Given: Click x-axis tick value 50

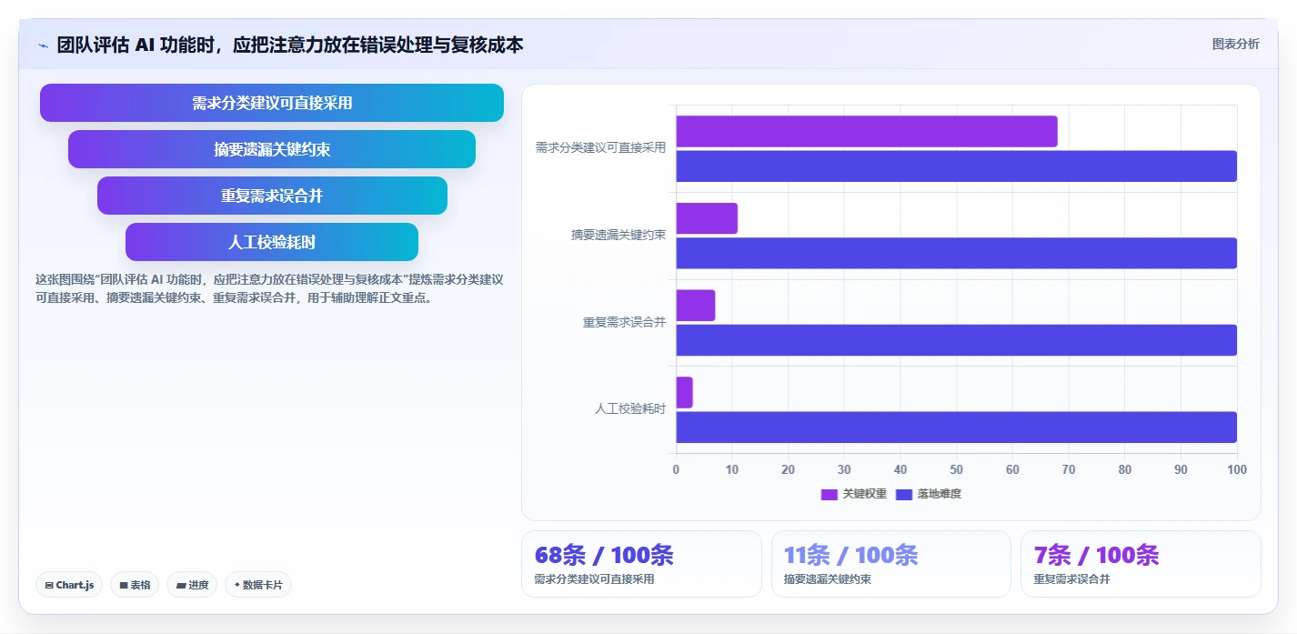Looking at the screenshot, I should [x=957, y=469].
